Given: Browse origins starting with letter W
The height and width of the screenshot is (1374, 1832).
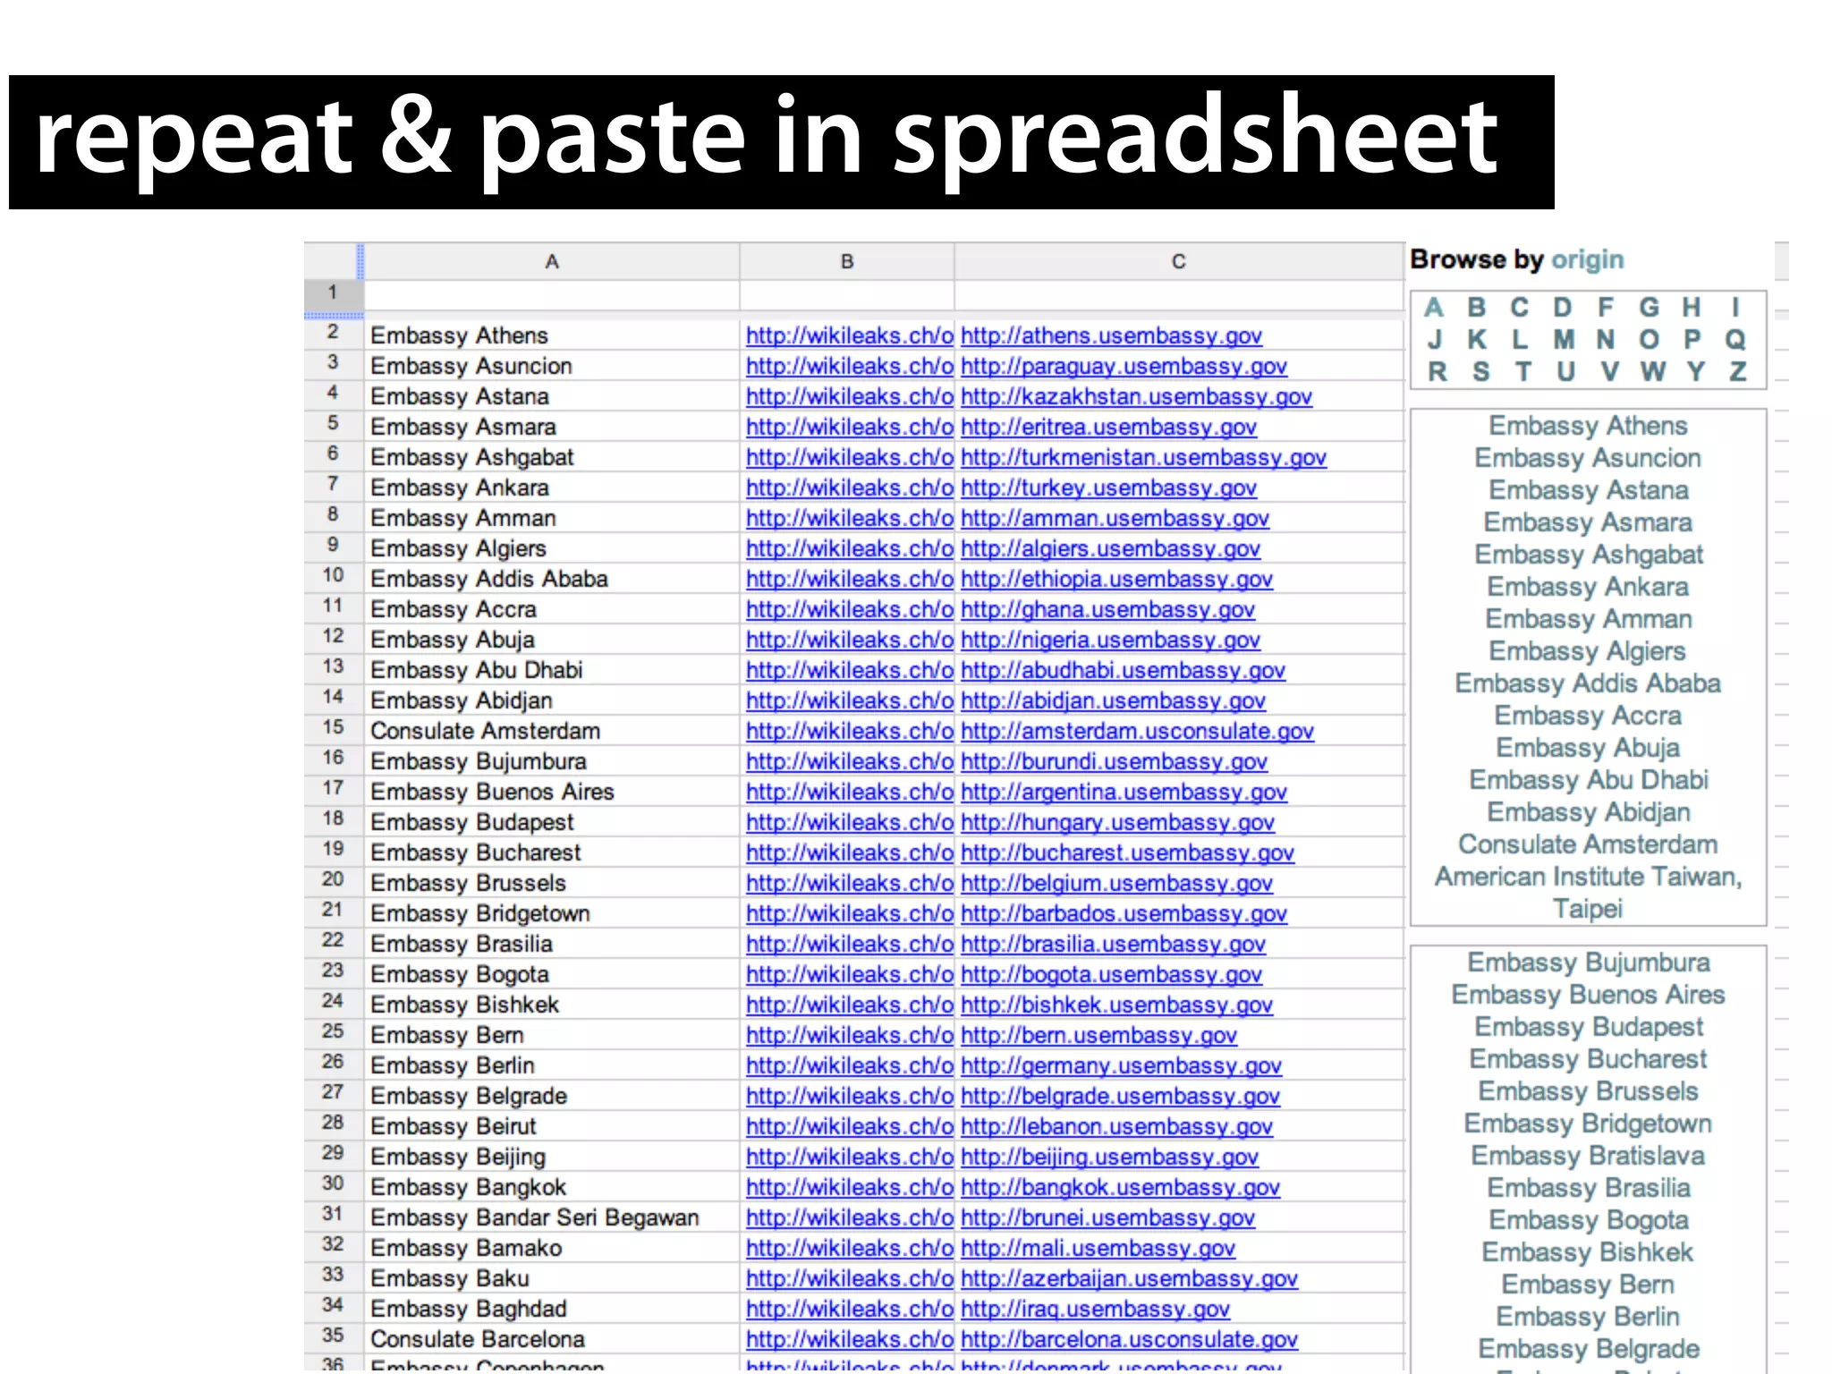Looking at the screenshot, I should (x=1653, y=372).
